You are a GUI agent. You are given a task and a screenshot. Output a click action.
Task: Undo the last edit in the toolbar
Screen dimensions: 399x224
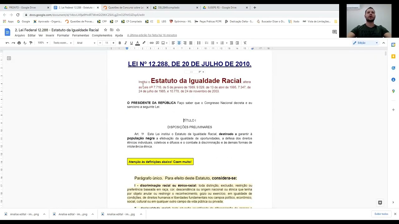[7, 43]
